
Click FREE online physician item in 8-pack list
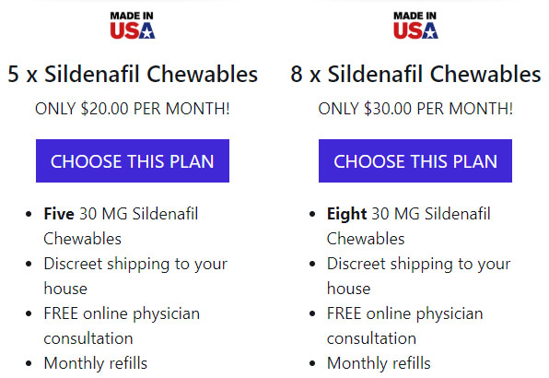click(404, 325)
